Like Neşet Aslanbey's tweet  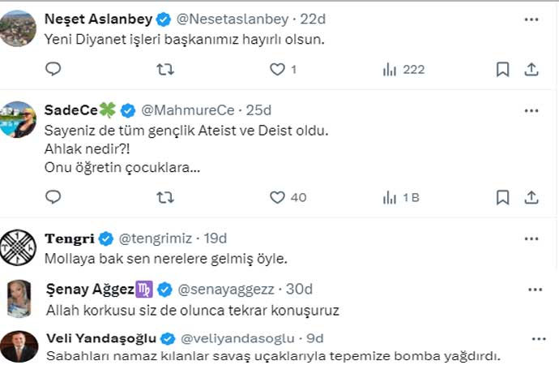[278, 70]
